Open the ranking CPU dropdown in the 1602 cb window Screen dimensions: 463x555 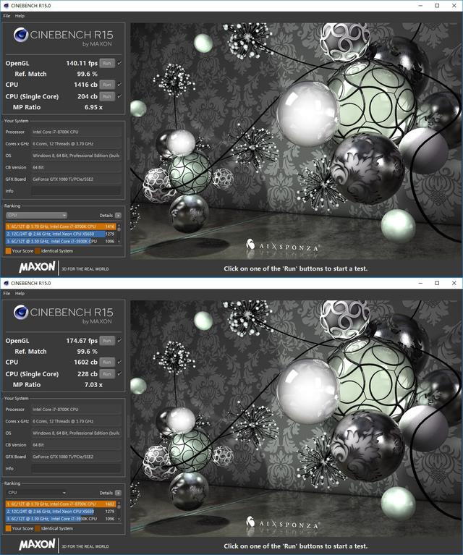pyautogui.click(x=36, y=493)
